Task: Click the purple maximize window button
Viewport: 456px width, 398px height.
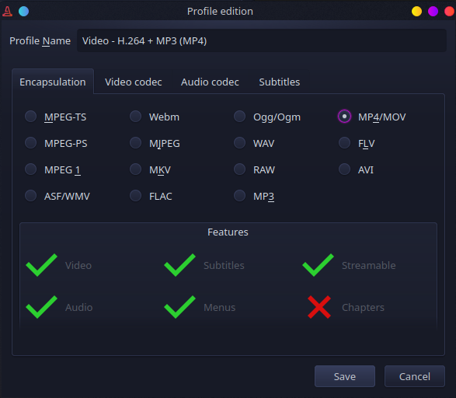Action: 433,12
